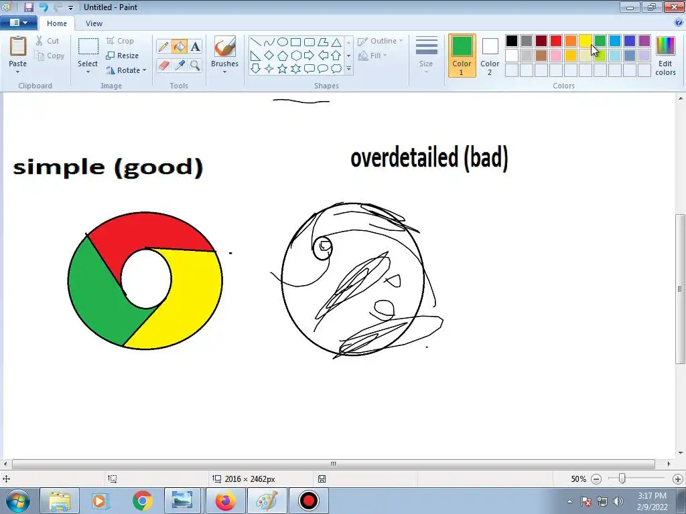The height and width of the screenshot is (514, 686).
Task: Pick the red color swatch
Action: pyautogui.click(x=555, y=41)
